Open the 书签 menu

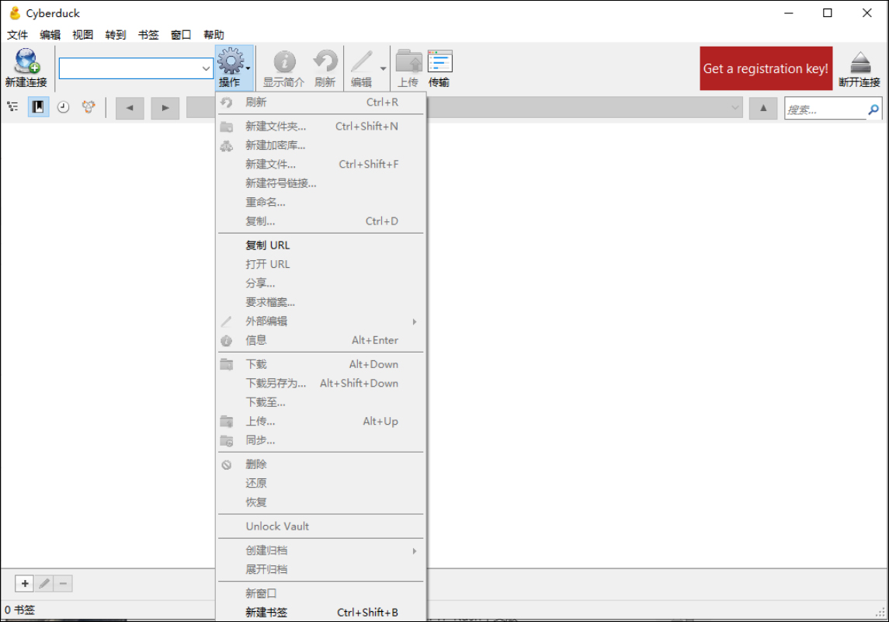tap(148, 34)
